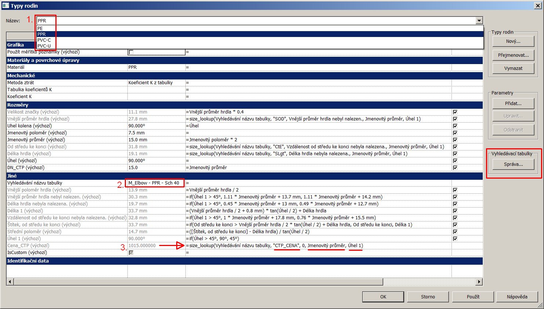Open Správa... for lookup tables
The image size is (544, 309).
(513, 164)
